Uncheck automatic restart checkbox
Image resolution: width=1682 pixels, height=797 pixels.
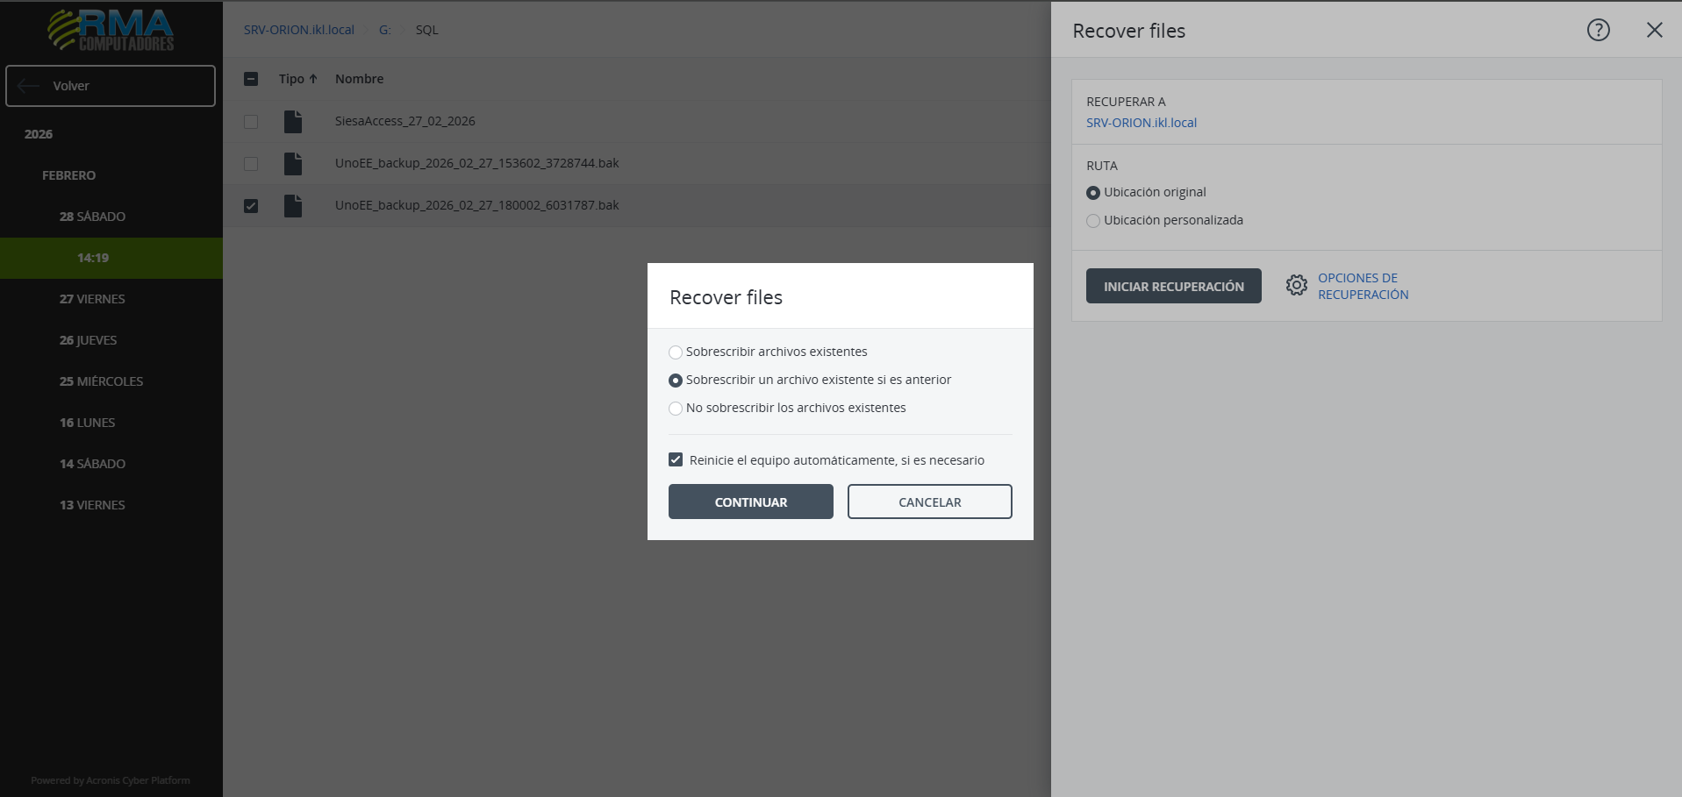click(x=676, y=460)
